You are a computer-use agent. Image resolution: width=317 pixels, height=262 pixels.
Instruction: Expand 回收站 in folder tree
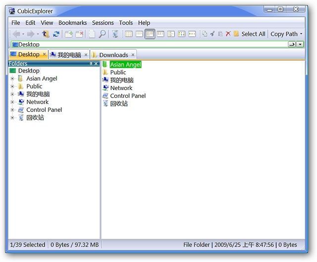pos(12,118)
